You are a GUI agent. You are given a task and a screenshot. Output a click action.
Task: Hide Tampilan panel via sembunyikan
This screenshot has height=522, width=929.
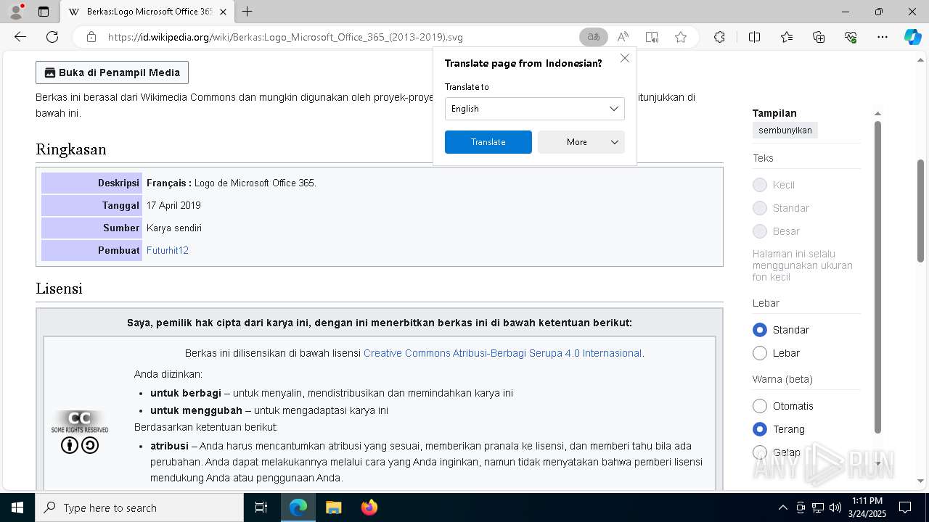(785, 130)
